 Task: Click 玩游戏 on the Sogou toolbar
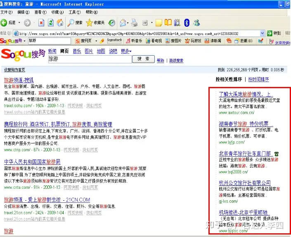(x=193, y=41)
